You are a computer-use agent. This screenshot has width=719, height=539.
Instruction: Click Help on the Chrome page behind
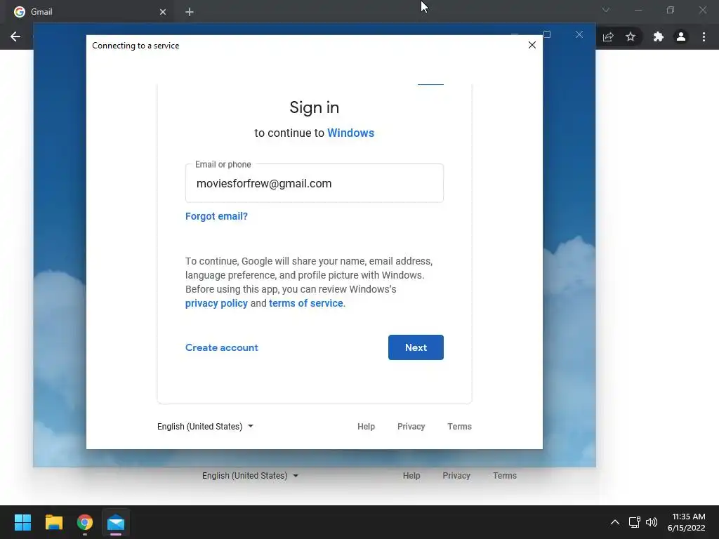pyautogui.click(x=411, y=476)
